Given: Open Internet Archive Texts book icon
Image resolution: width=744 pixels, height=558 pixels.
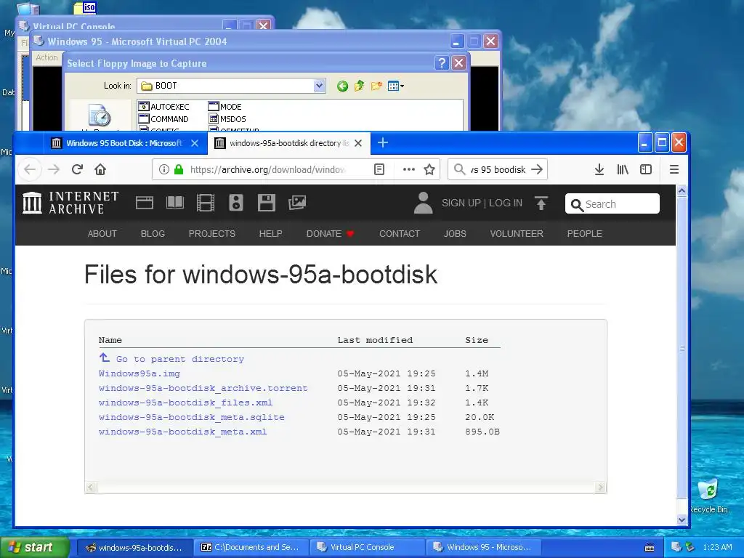Looking at the screenshot, I should click(175, 203).
